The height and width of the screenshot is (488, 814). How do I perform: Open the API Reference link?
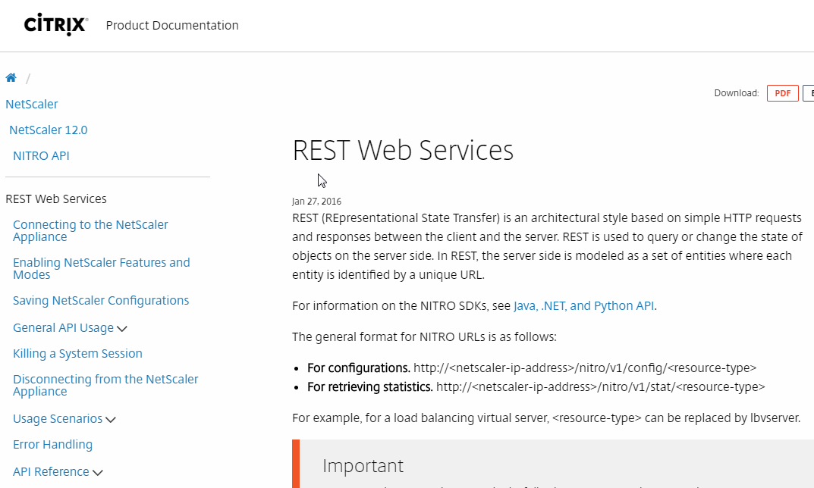point(51,471)
